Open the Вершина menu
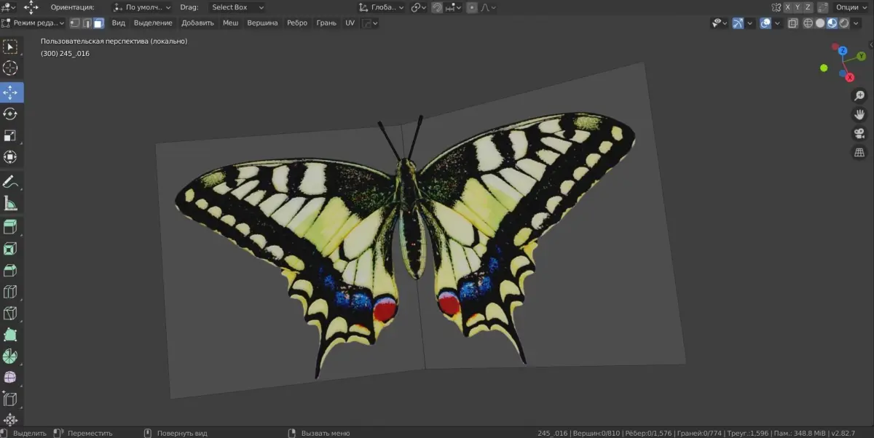This screenshot has width=874, height=438. coord(262,23)
